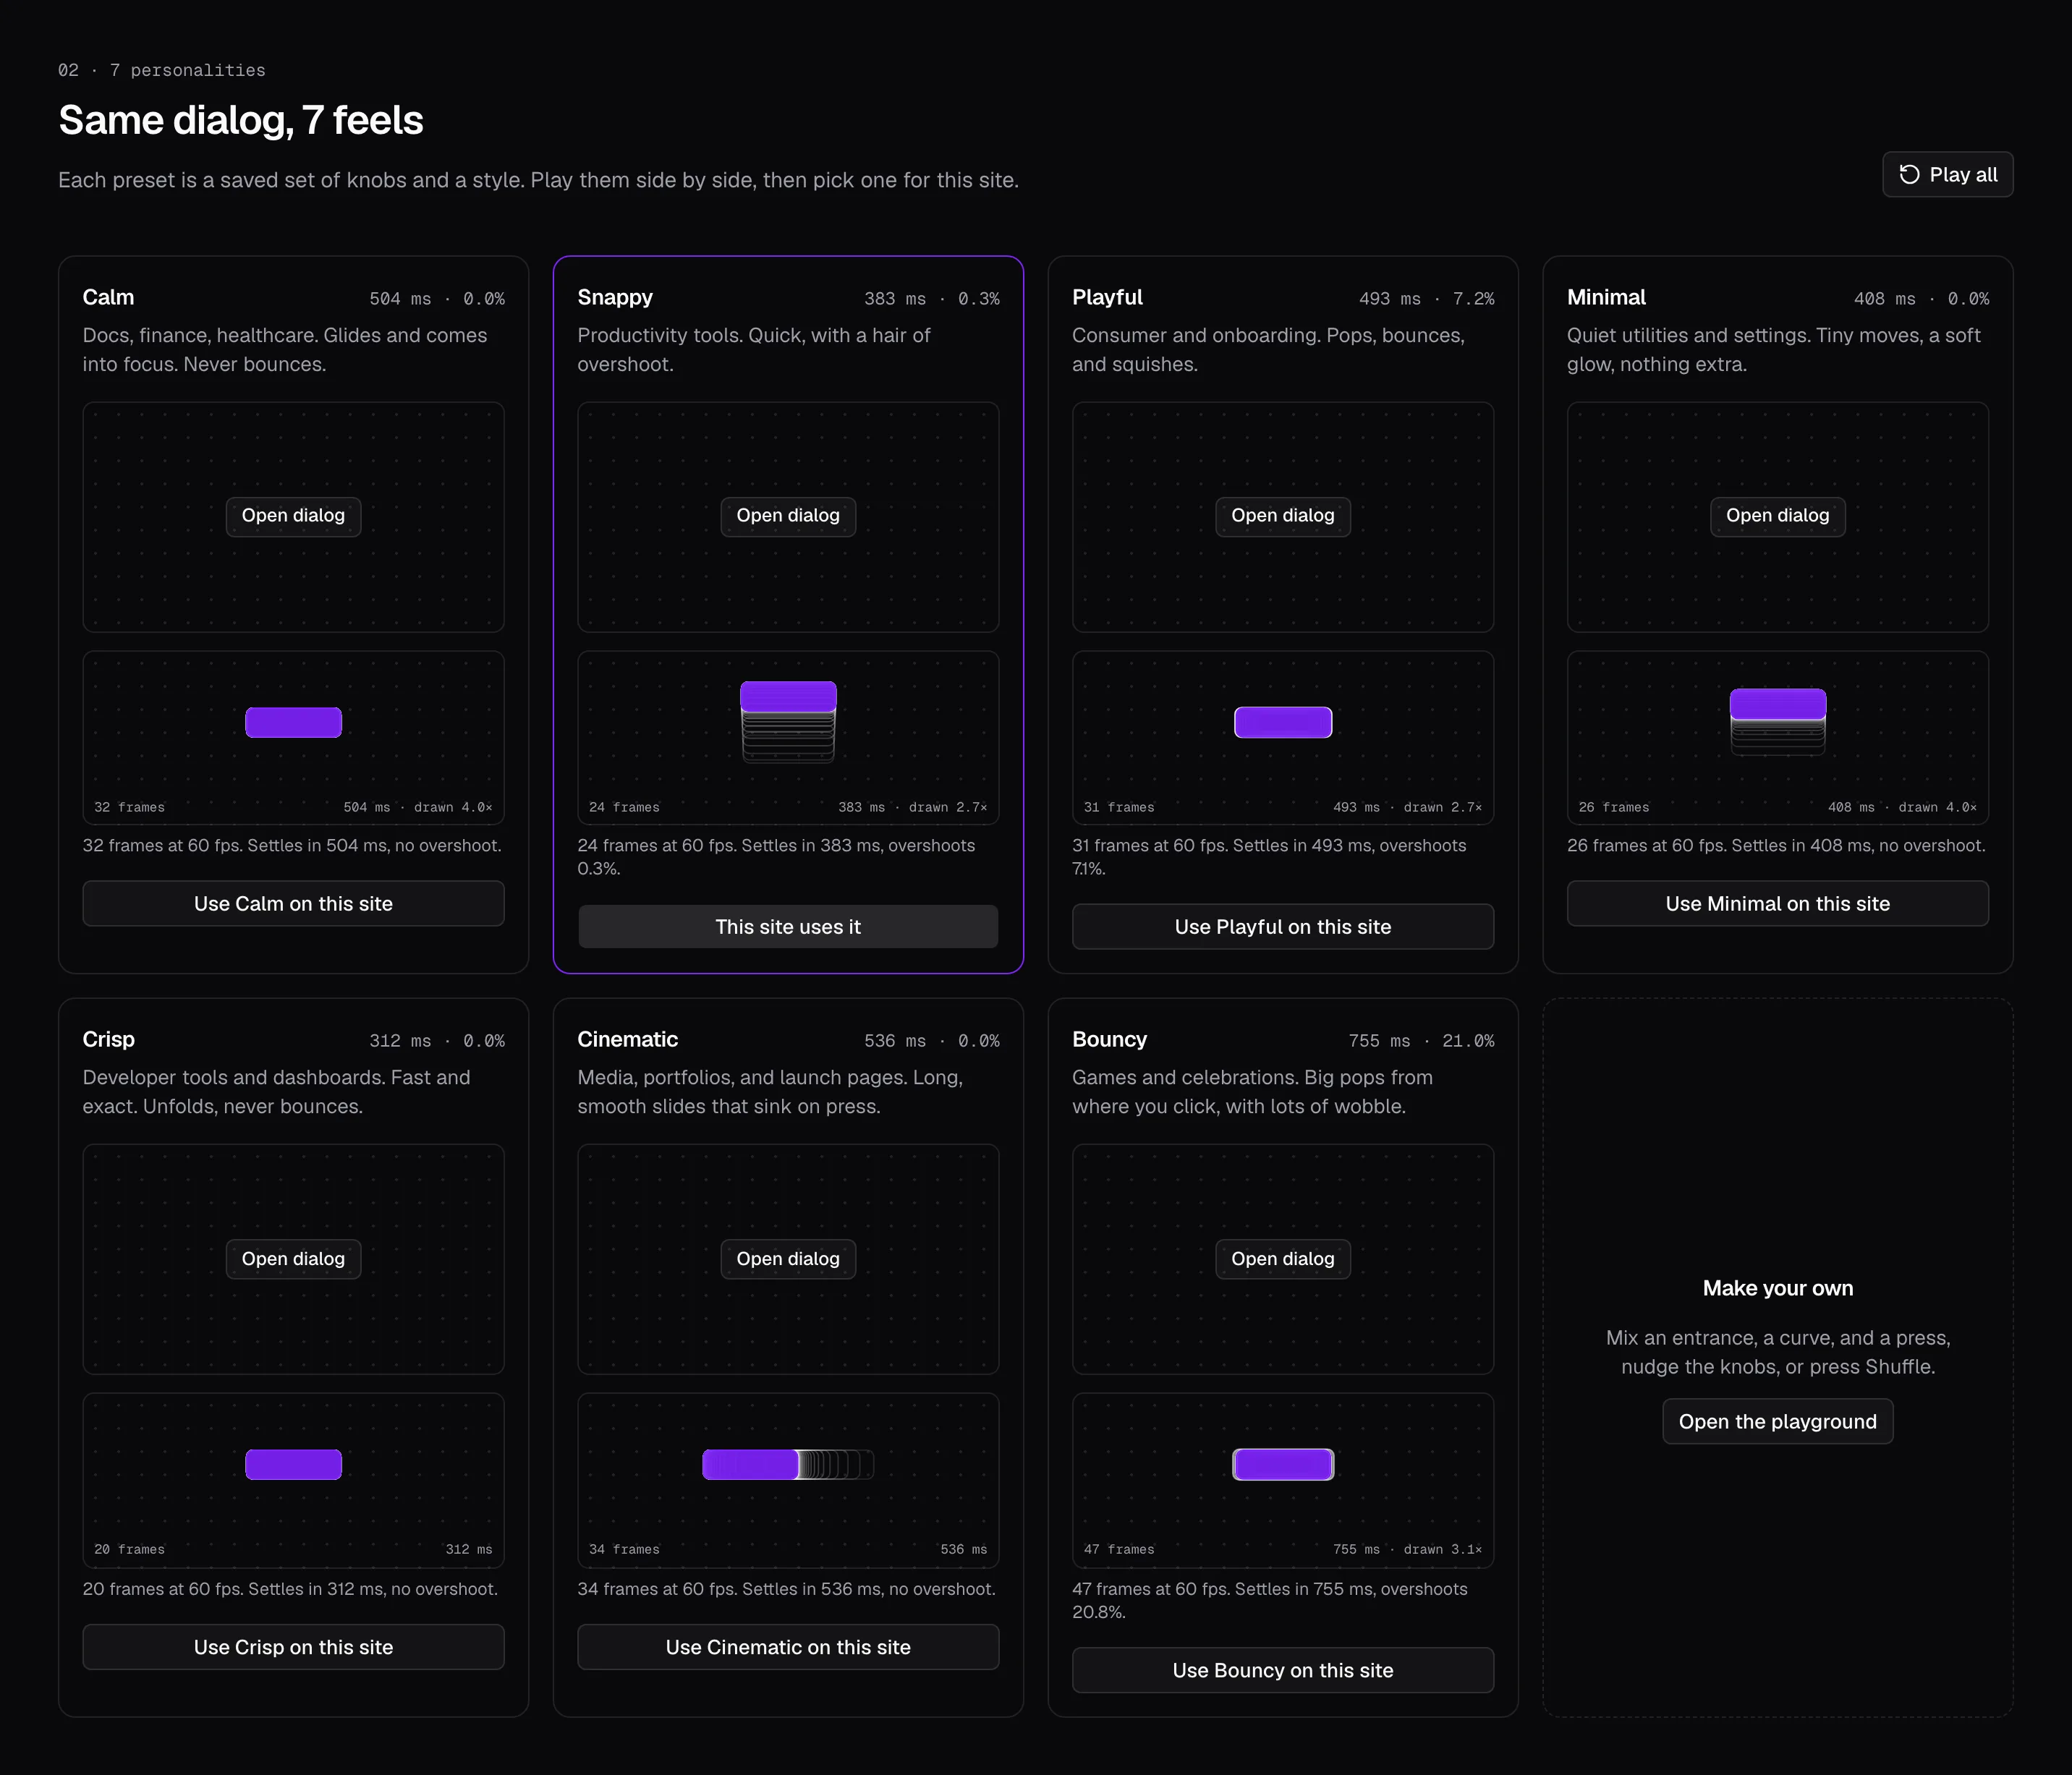This screenshot has width=2072, height=1775.
Task: Open dialog in the Snappy card
Action: pyautogui.click(x=788, y=516)
